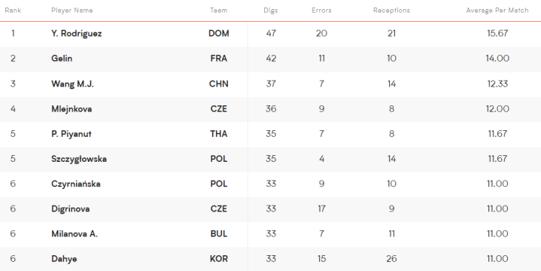Click P. Piyanut player name
Image resolution: width=541 pixels, height=271 pixels.
click(x=71, y=134)
